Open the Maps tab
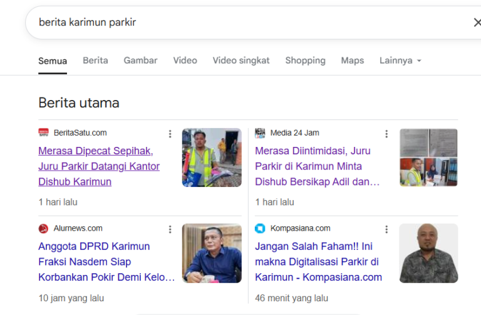This screenshot has height=315, width=481. (x=353, y=60)
